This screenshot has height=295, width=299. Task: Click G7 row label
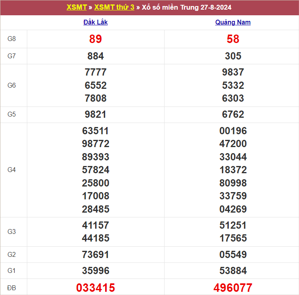pyautogui.click(x=12, y=56)
